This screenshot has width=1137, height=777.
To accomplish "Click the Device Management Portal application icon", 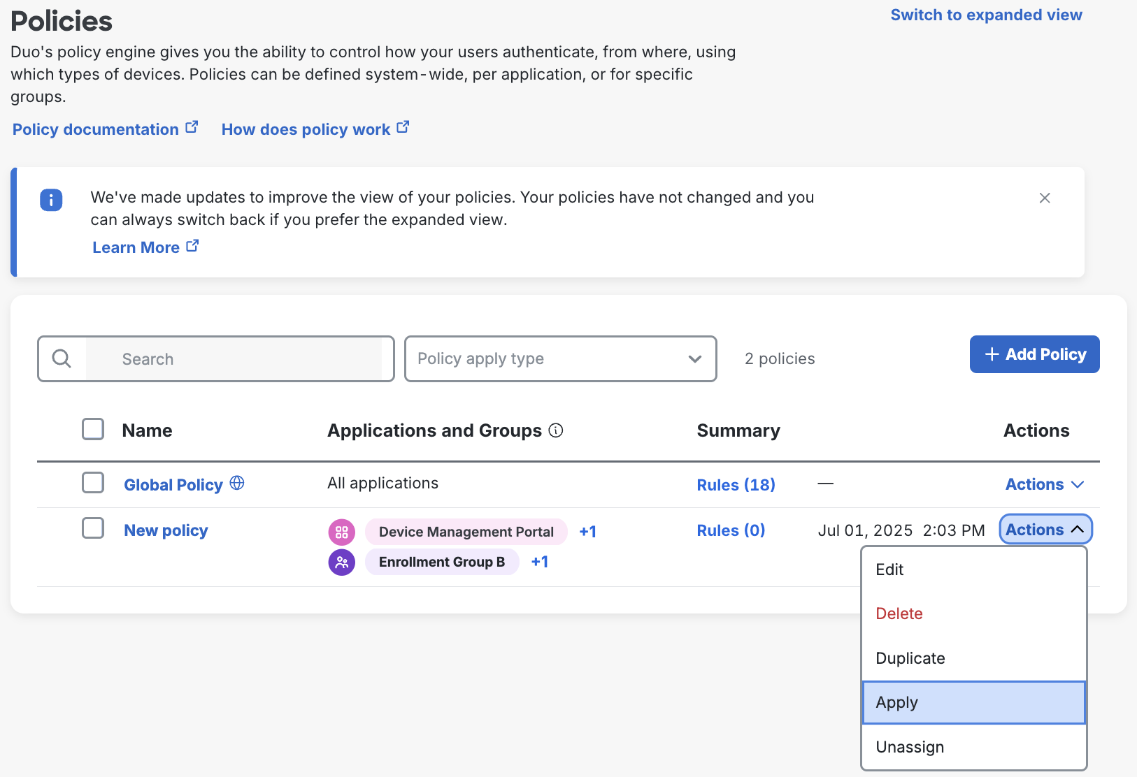I will tap(341, 531).
